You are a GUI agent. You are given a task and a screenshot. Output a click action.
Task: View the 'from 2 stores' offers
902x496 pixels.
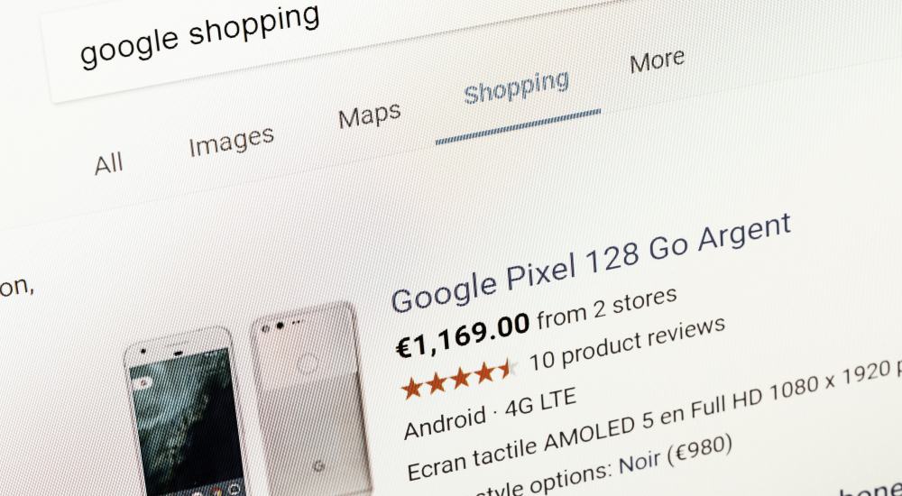click(x=607, y=309)
